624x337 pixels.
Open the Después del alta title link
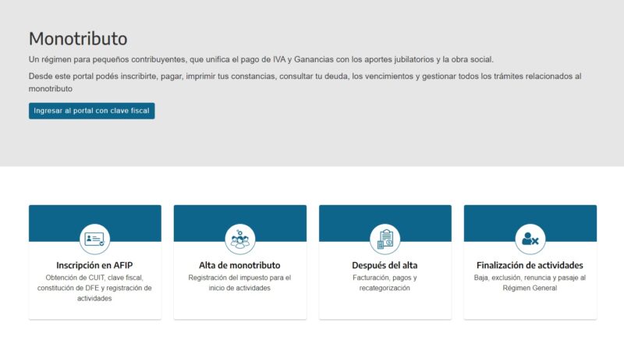coord(385,265)
